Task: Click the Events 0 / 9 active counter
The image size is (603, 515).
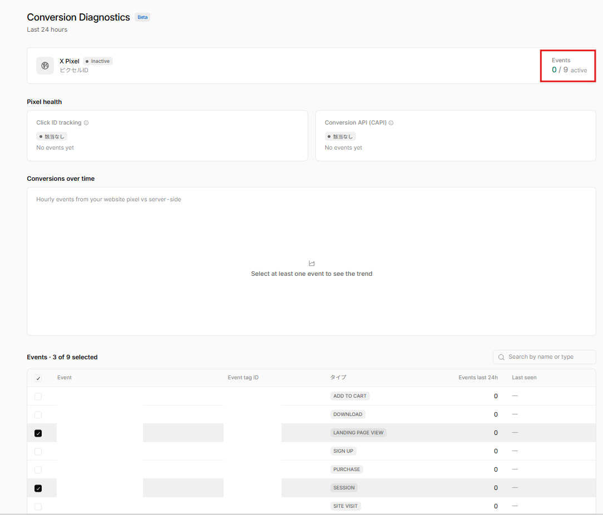Action: click(x=569, y=66)
